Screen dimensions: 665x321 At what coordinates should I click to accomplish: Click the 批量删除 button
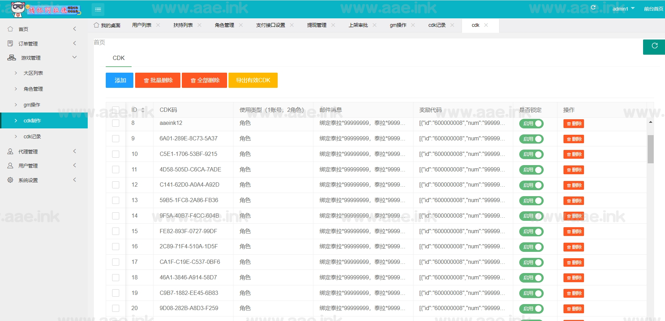[158, 80]
